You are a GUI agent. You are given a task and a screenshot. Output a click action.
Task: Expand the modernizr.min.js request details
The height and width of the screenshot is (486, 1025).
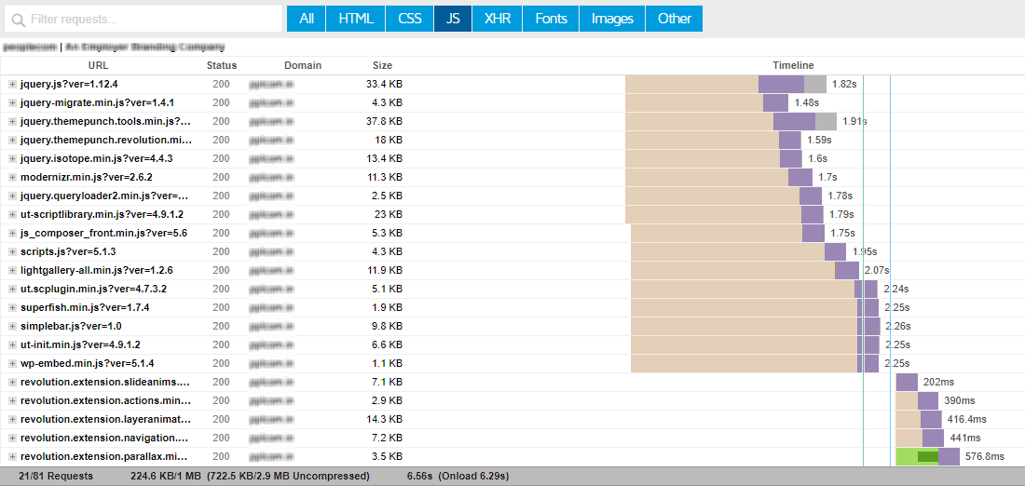[12, 178]
